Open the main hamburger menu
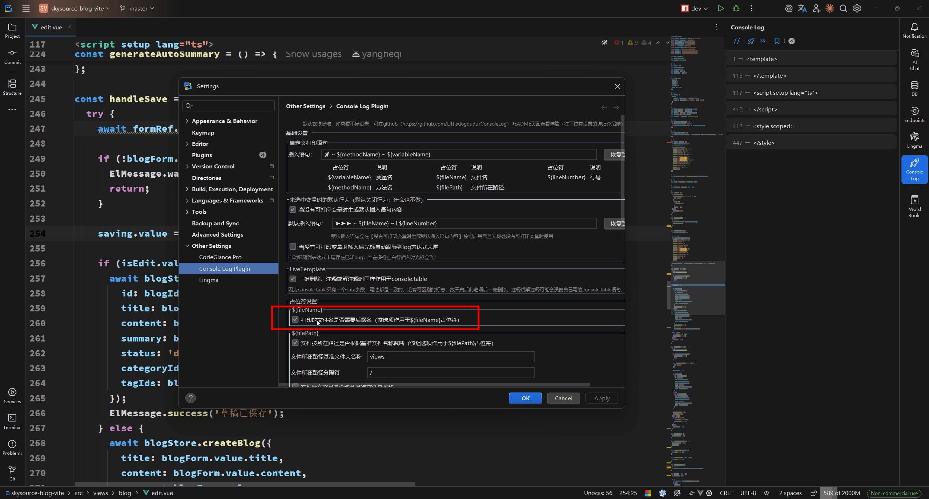The width and height of the screenshot is (929, 499). pos(26,8)
